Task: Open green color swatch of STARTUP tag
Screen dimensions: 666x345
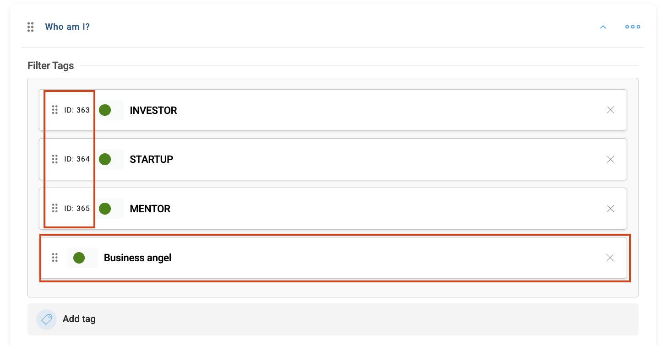Action: (105, 159)
